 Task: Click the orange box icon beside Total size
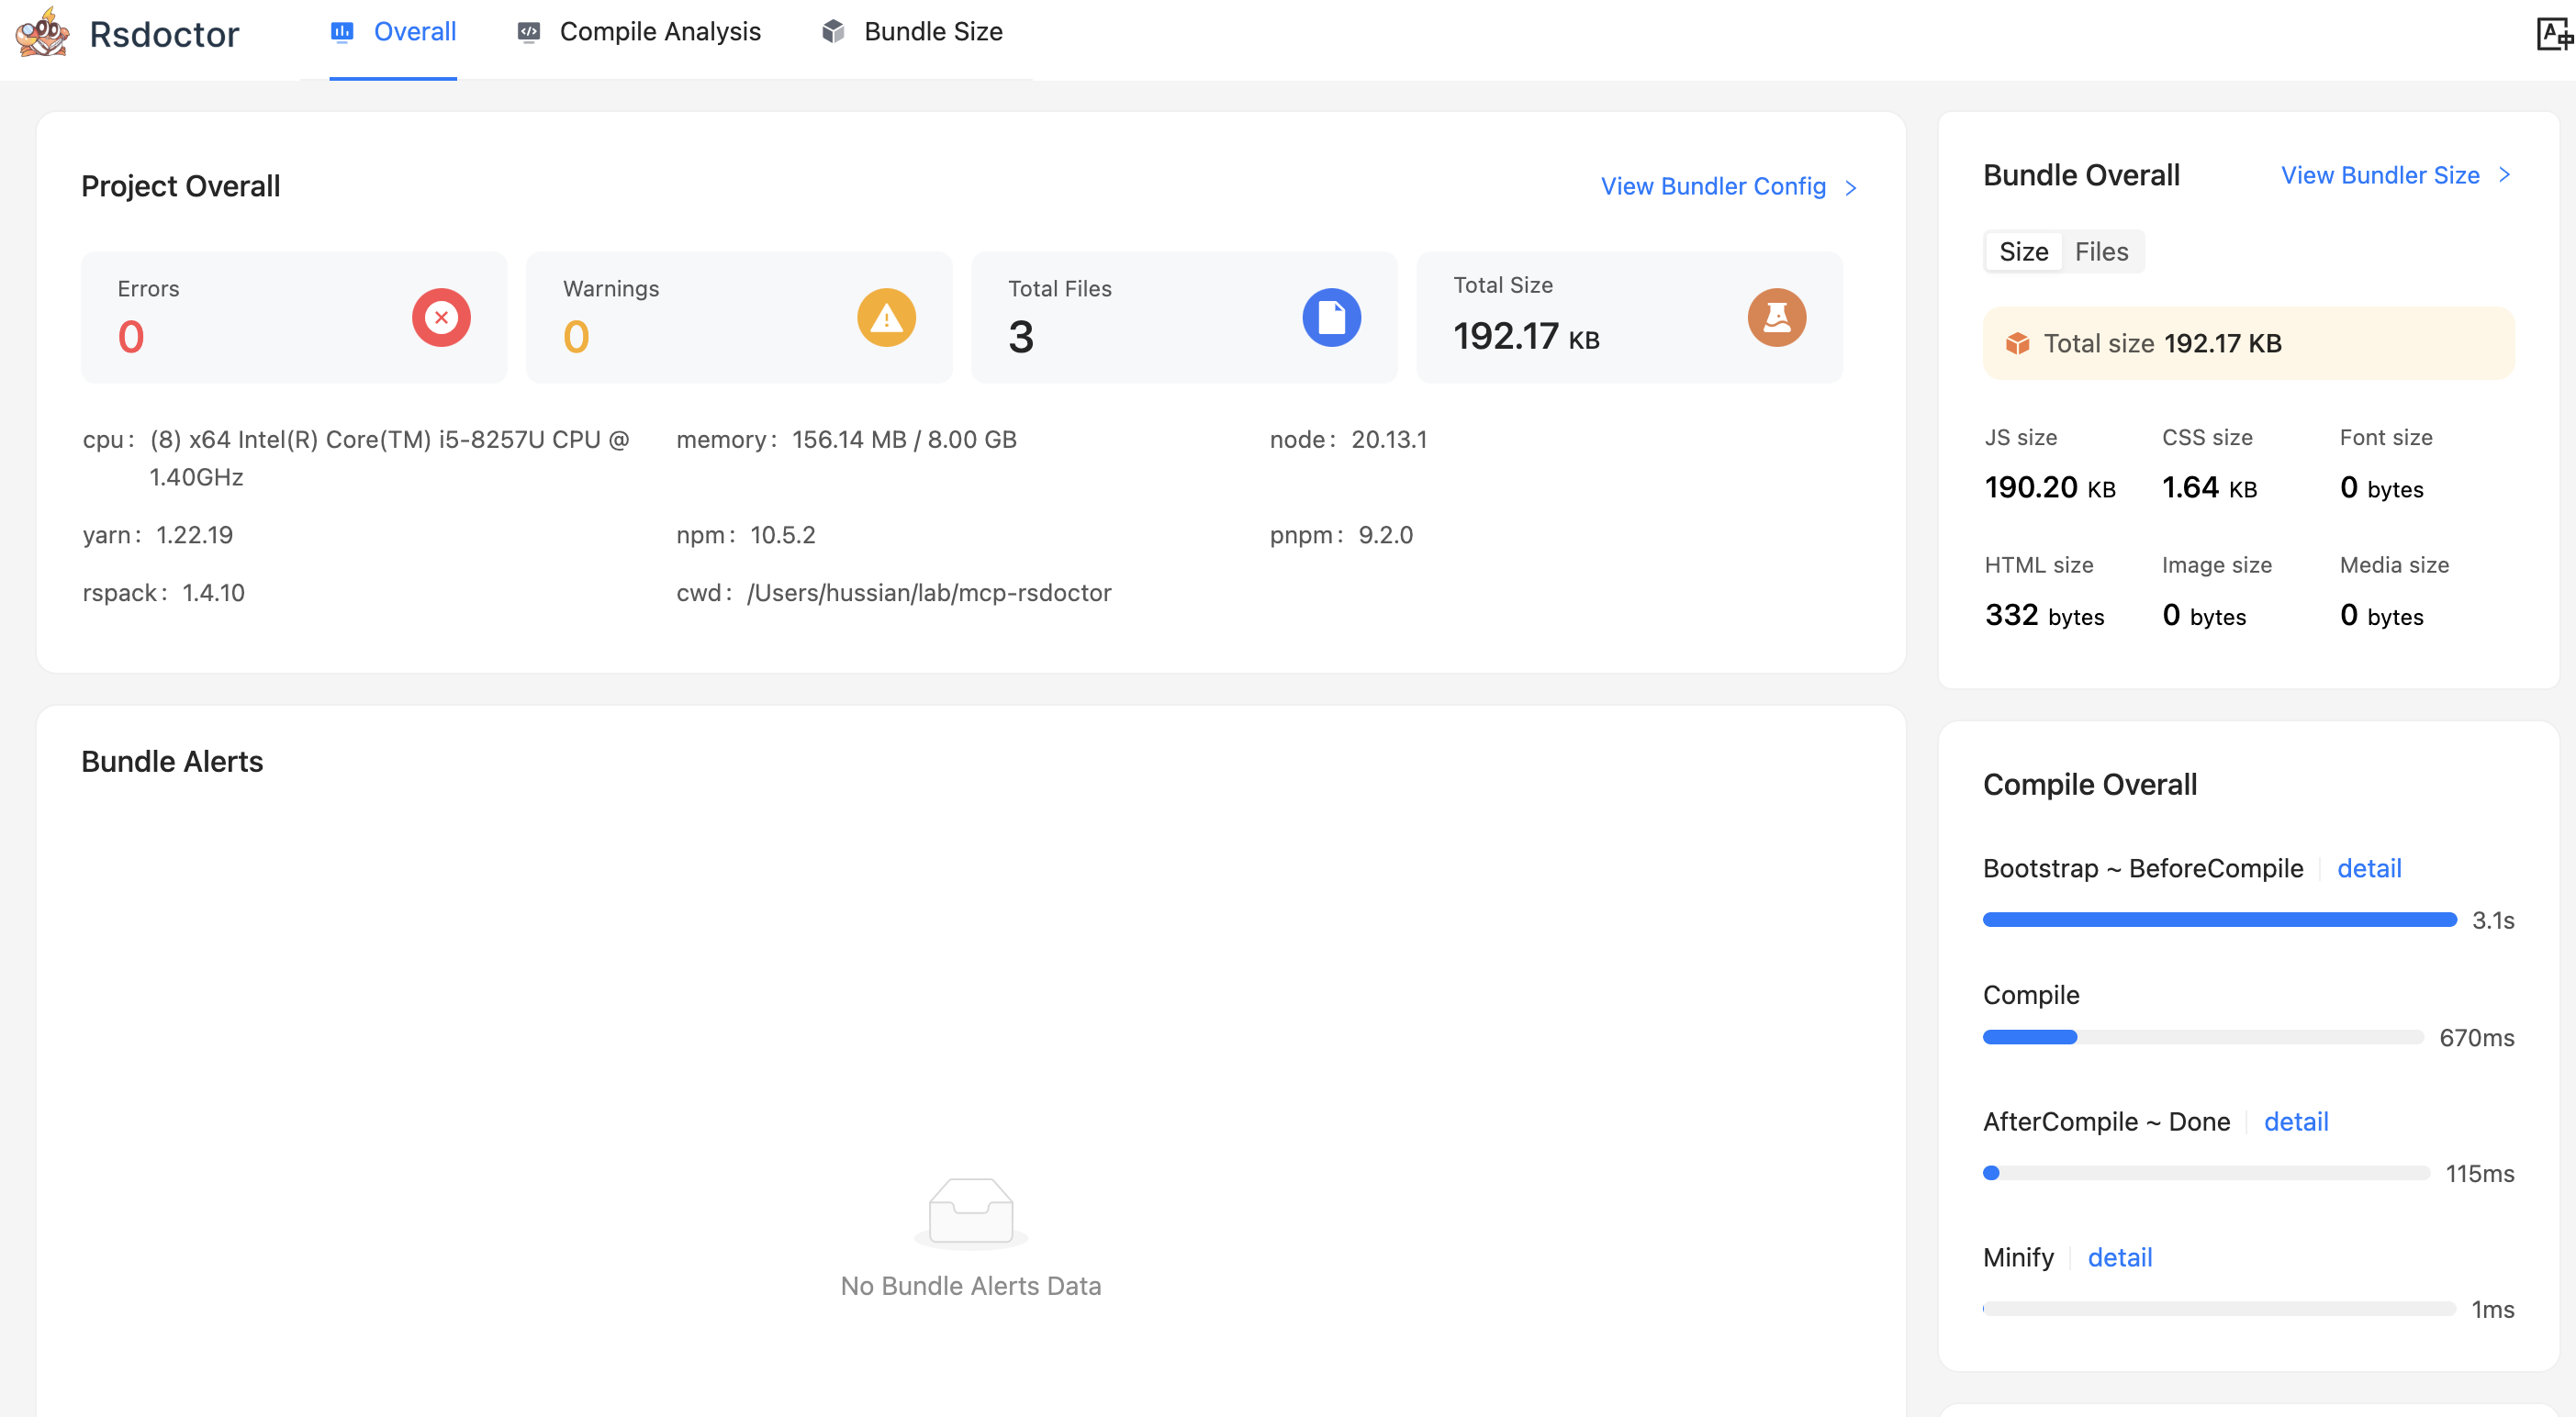point(2017,343)
